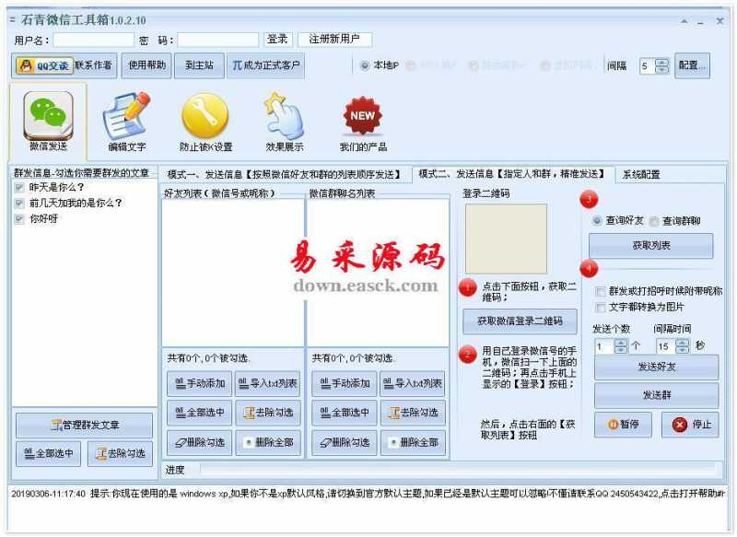
Task: Click the QQ交流 contact icon
Action: (x=41, y=65)
